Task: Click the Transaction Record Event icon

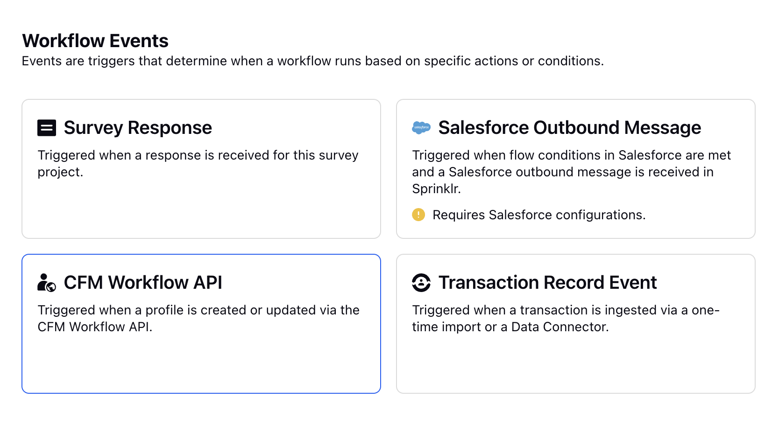Action: click(x=421, y=283)
